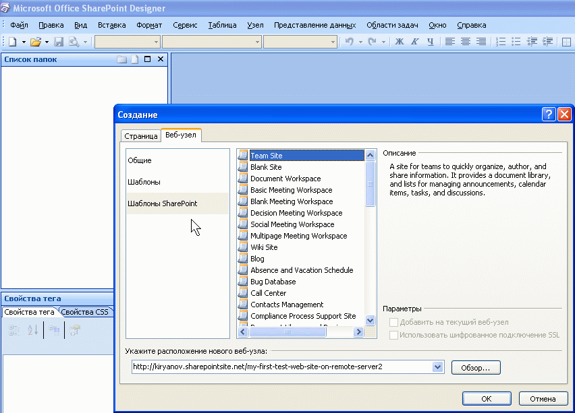Viewport: 575px width, 413px height.
Task: Close the Список папок panel
Action: 161,59
